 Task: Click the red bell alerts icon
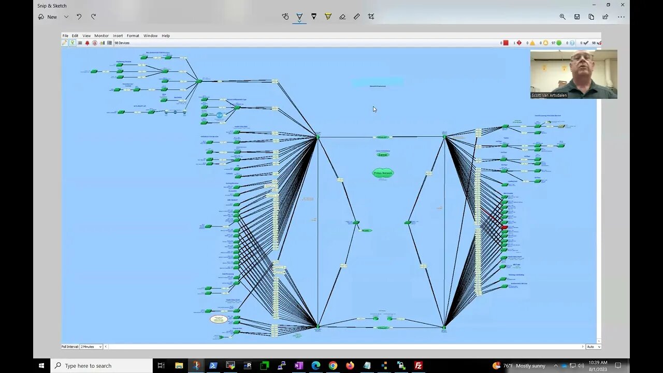pyautogui.click(x=87, y=43)
